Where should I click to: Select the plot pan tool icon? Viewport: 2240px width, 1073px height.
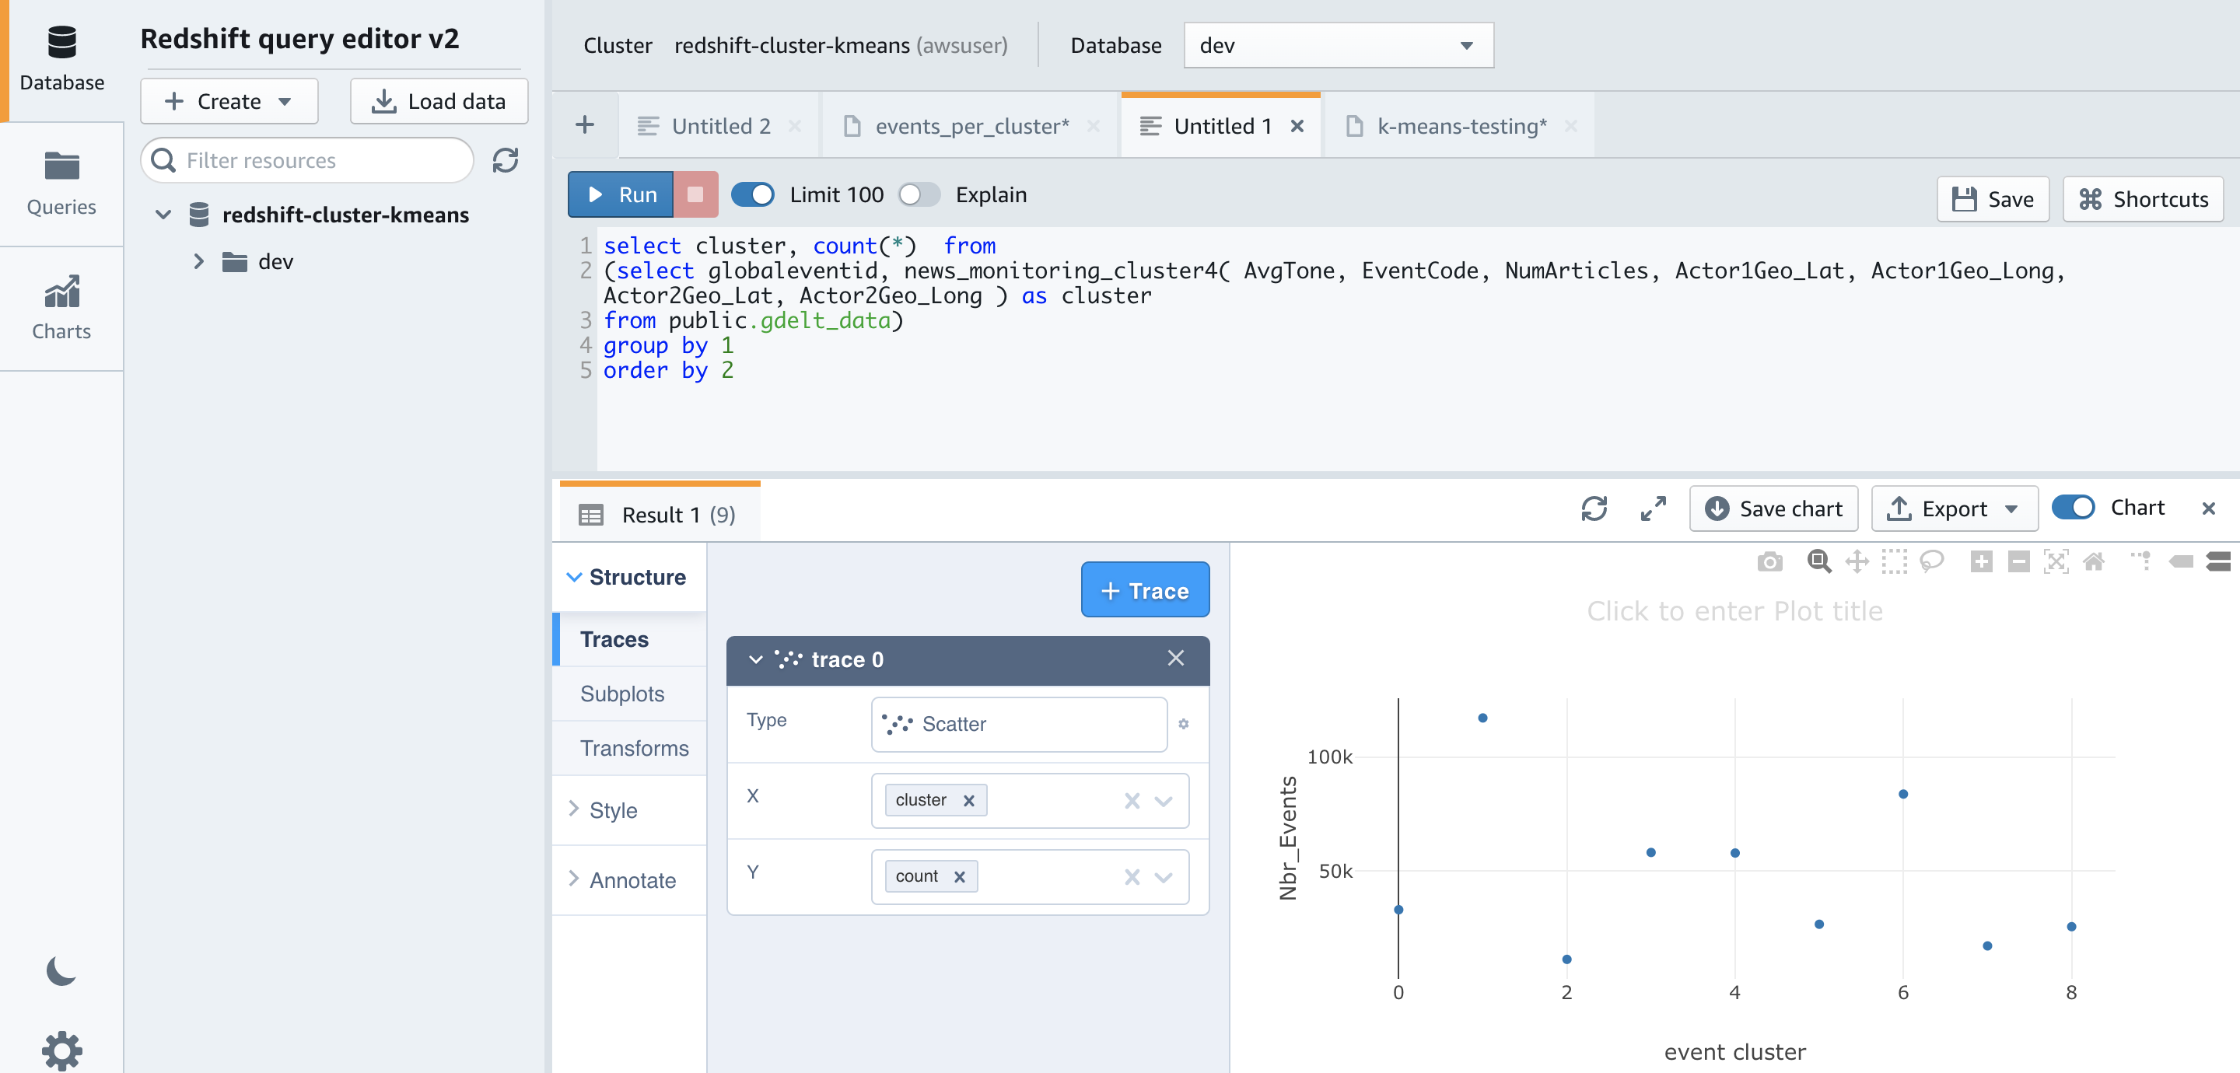(1857, 561)
